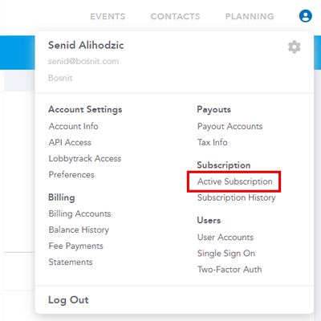Open the EVENTS tab
321x321 pixels.
(108, 17)
